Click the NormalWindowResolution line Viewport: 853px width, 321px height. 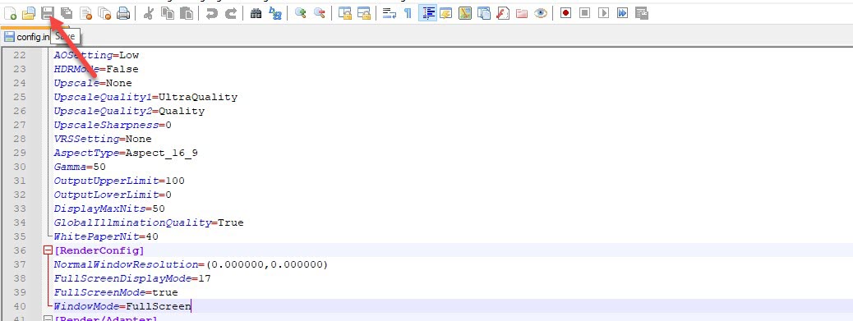coord(191,264)
